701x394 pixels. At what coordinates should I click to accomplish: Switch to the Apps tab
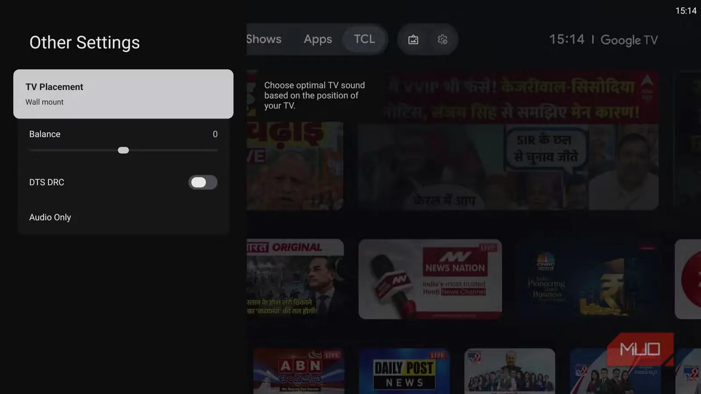(318, 39)
